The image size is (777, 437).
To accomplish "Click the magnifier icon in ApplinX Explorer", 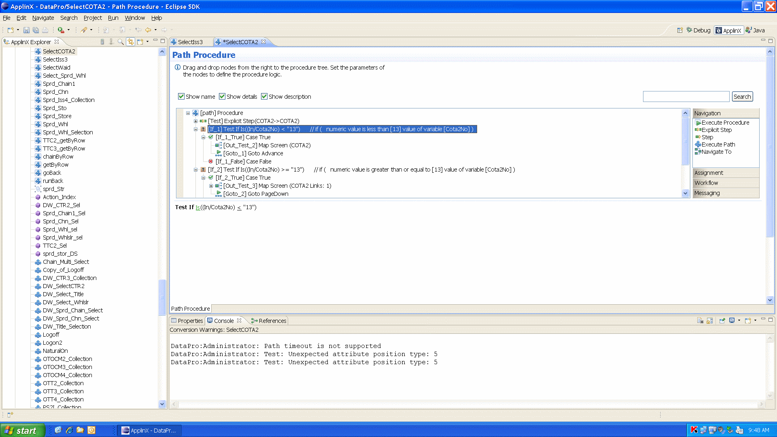I will point(121,42).
